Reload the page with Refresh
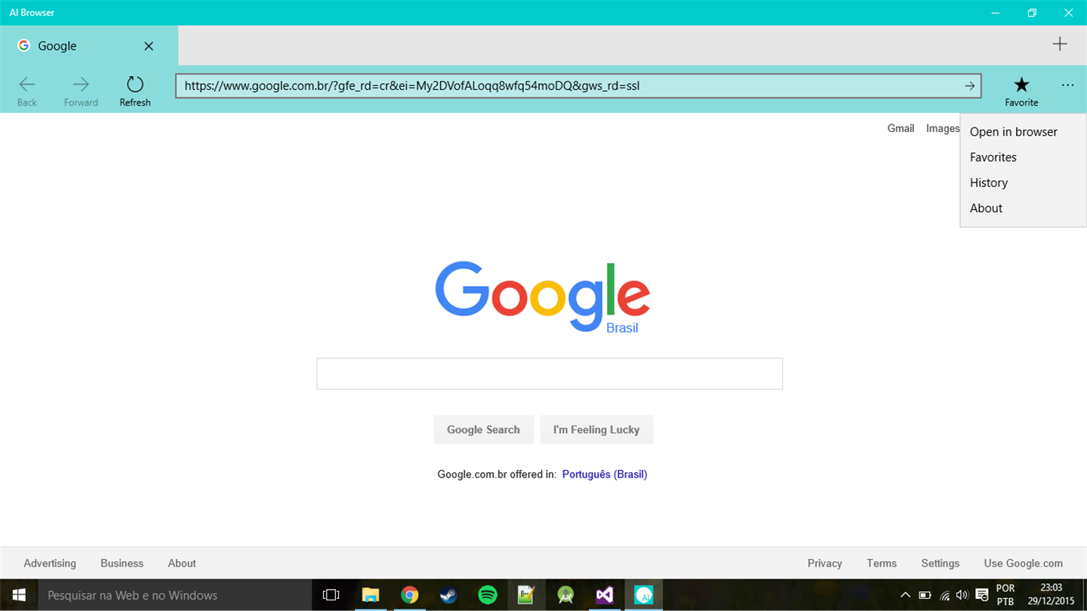Viewport: 1087px width, 611px height. [x=135, y=91]
